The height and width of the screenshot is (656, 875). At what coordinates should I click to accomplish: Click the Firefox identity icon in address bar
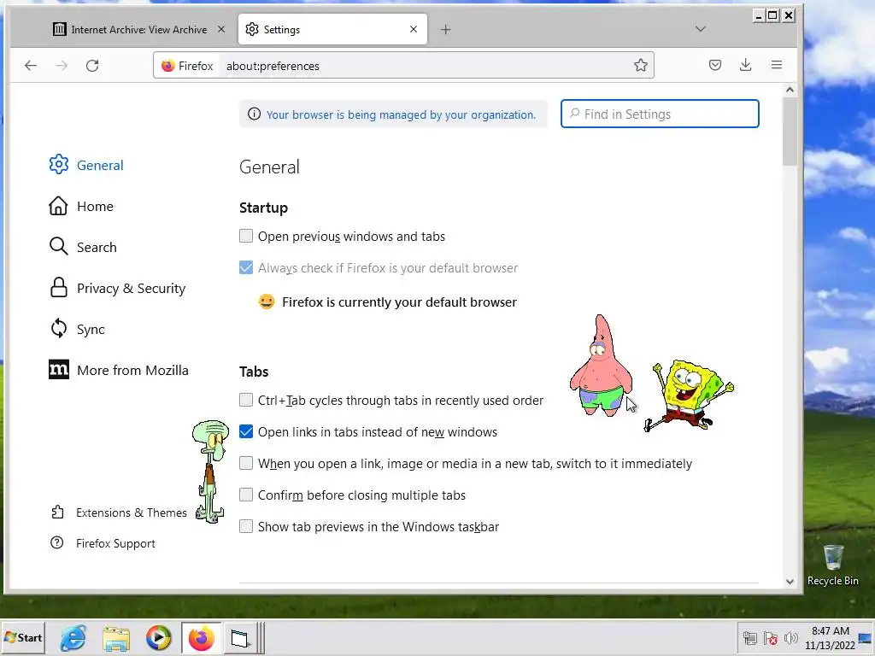168,66
